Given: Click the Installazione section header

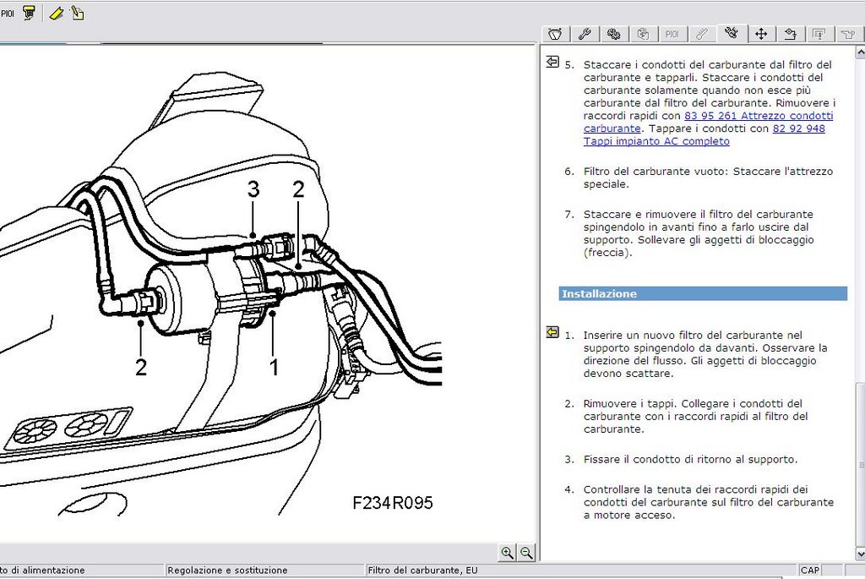Looking at the screenshot, I should (x=703, y=293).
